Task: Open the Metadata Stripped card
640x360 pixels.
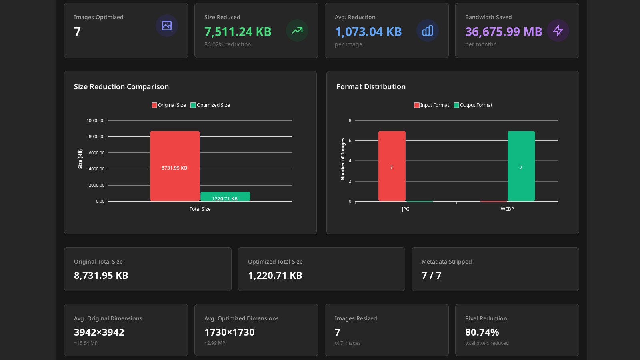Action: coord(495,269)
